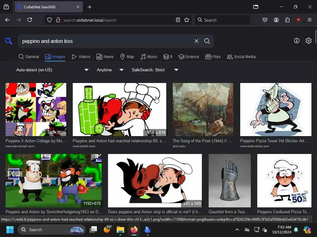Click the www.reddit.com source link
This screenshot has height=237, width=317.
84,146
